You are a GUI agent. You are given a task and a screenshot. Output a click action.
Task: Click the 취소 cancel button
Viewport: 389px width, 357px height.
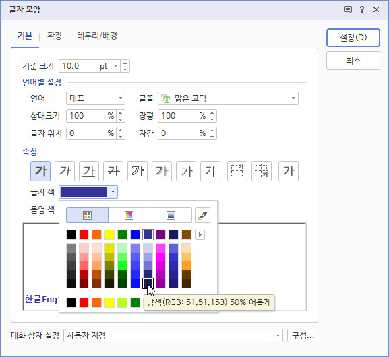353,61
